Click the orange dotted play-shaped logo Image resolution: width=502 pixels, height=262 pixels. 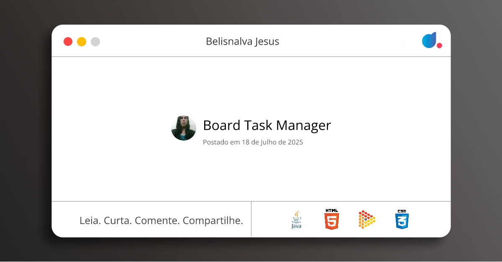pos(367,219)
